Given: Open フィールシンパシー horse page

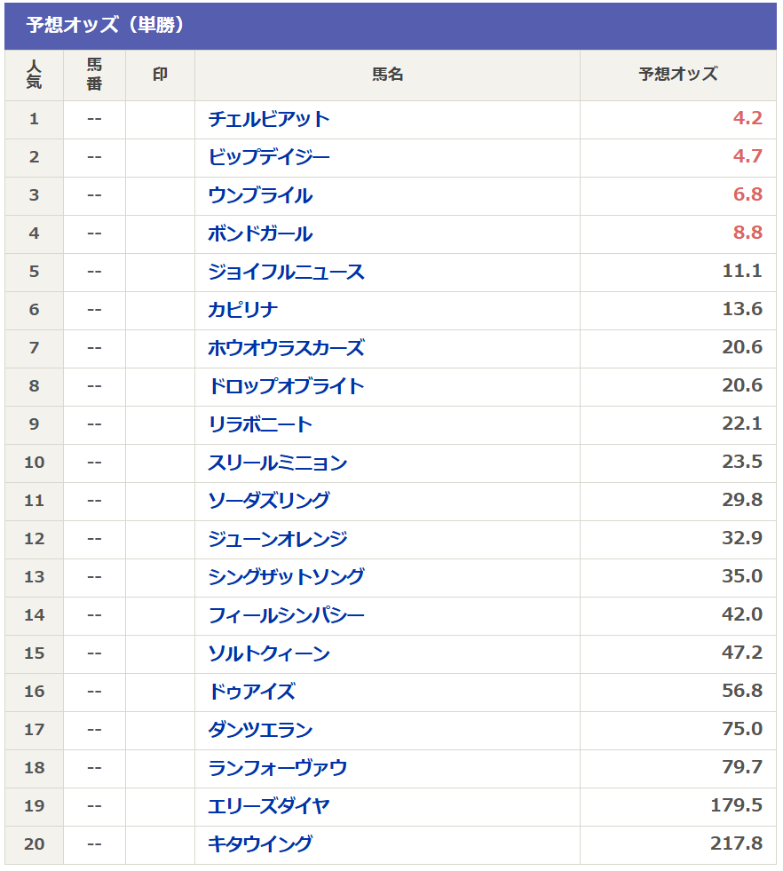Looking at the screenshot, I should 286,615.
